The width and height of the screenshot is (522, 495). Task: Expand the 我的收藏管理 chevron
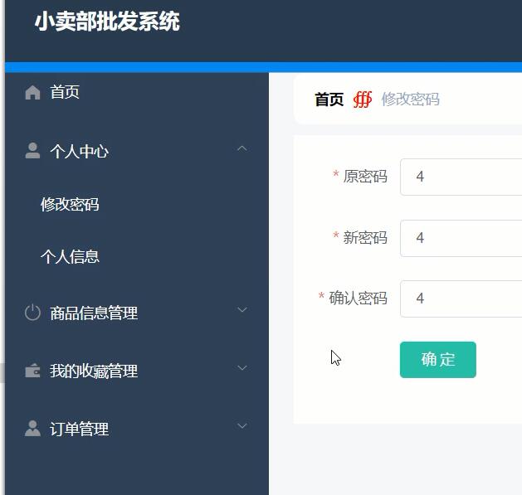(242, 368)
